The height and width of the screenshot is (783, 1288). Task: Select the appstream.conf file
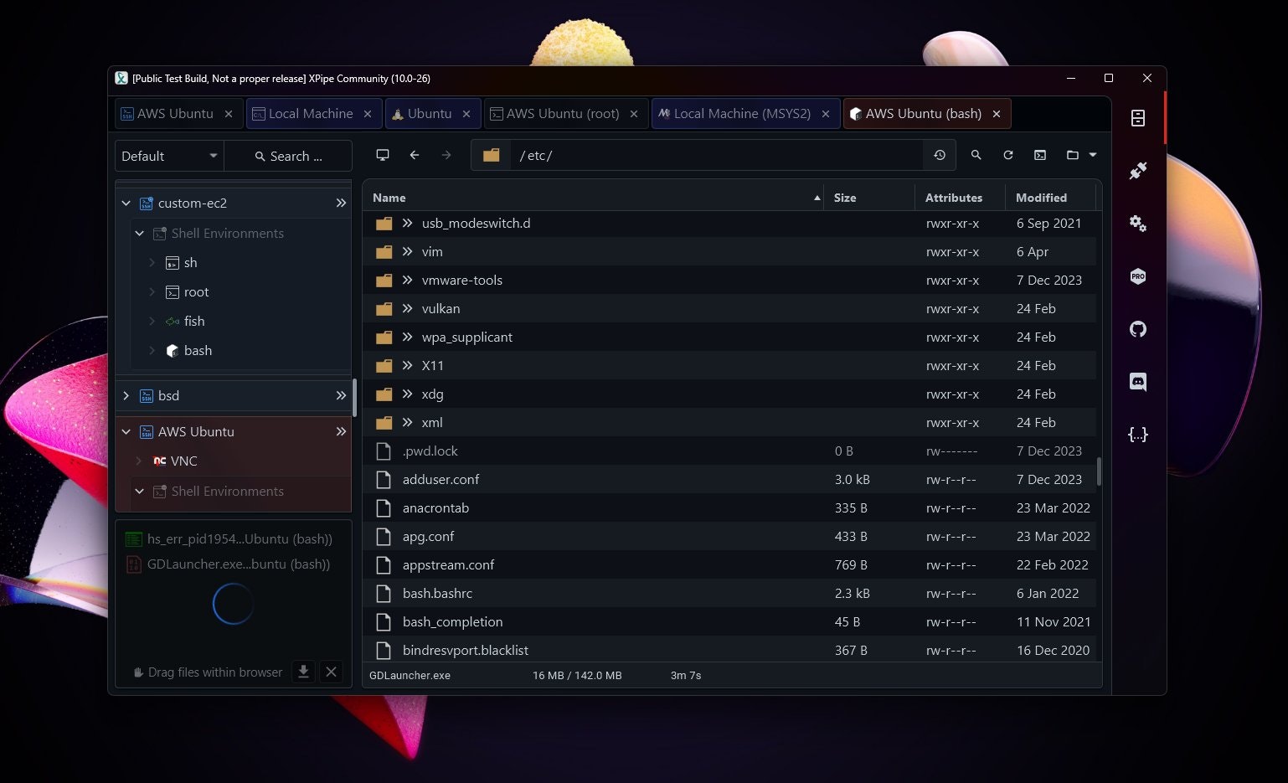729,564
